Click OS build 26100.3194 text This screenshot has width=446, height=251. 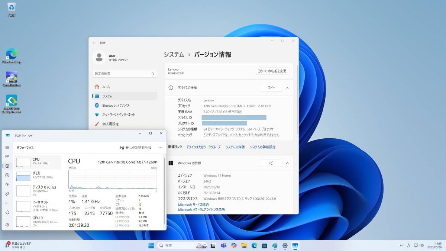coord(212,193)
